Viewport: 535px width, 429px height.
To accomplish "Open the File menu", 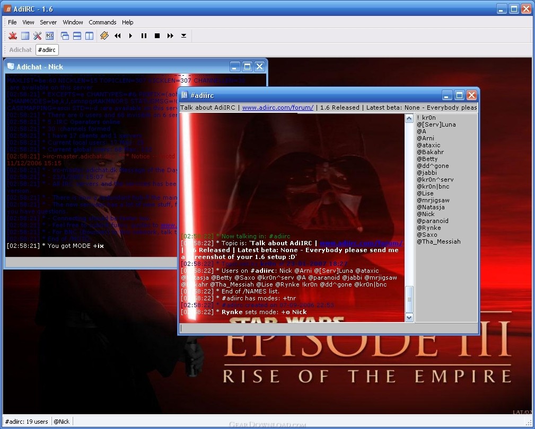I will tap(12, 22).
